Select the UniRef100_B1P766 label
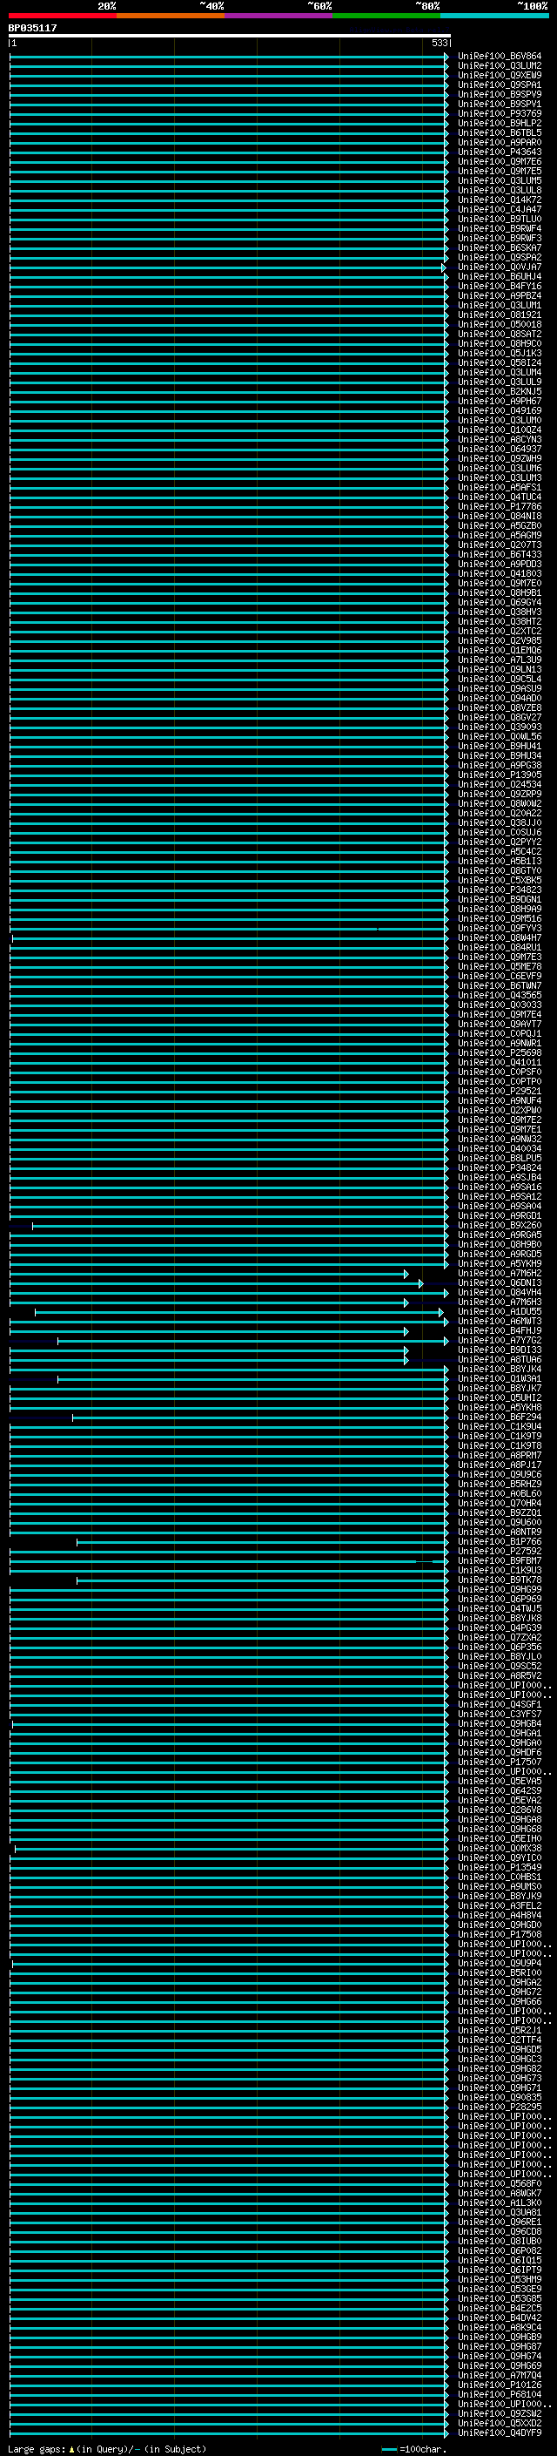 point(500,1542)
